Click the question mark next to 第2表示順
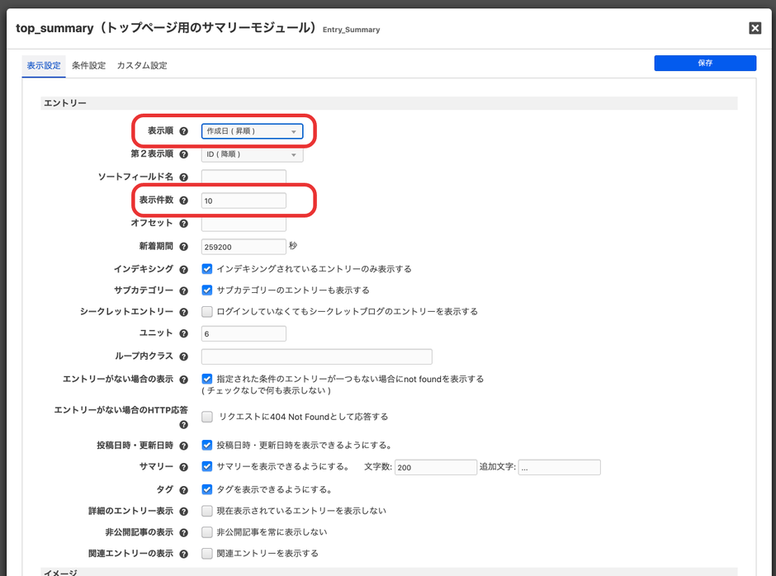 (x=184, y=153)
